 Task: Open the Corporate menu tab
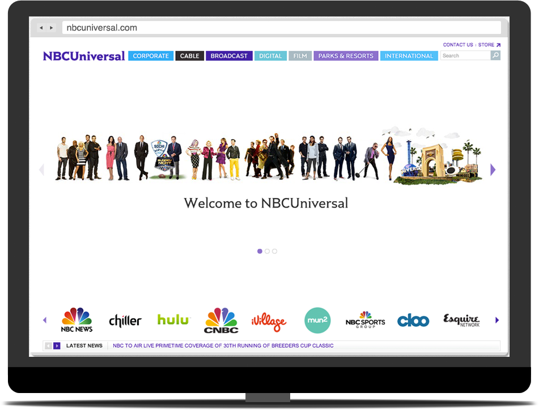[151, 56]
